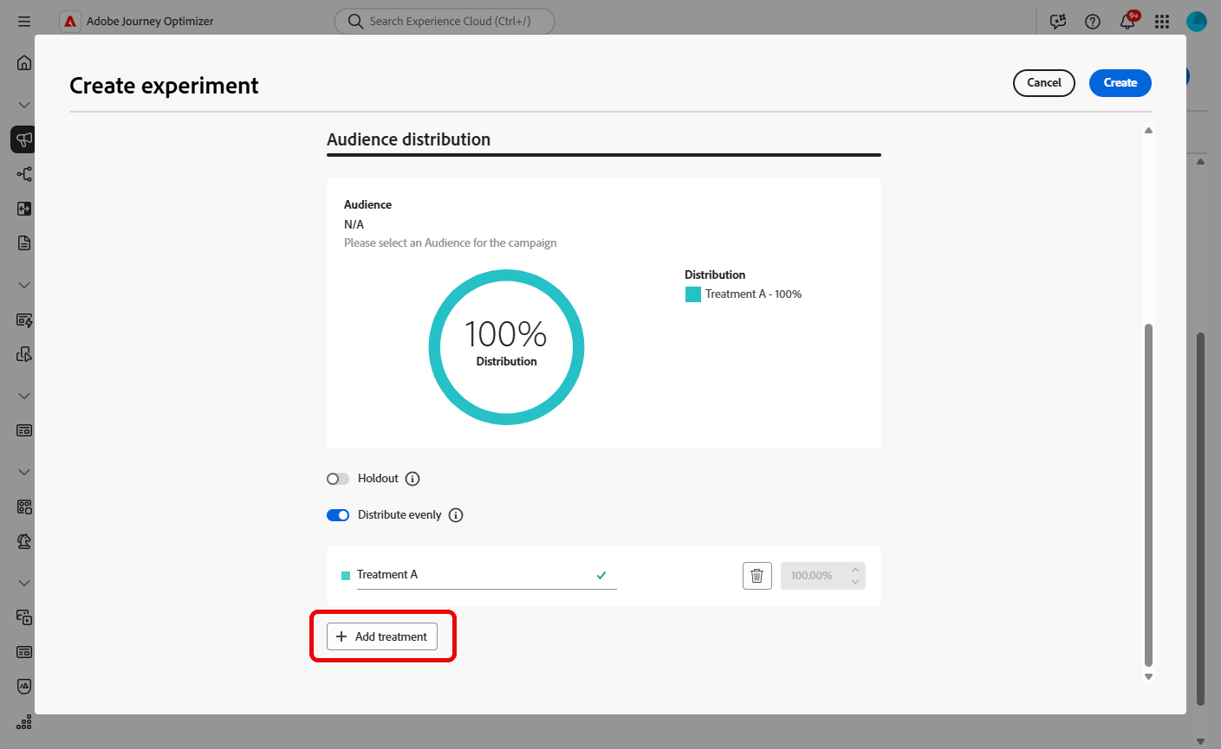Image resolution: width=1221 pixels, height=749 pixels.
Task: Cancel the experiment creation
Action: coord(1043,83)
